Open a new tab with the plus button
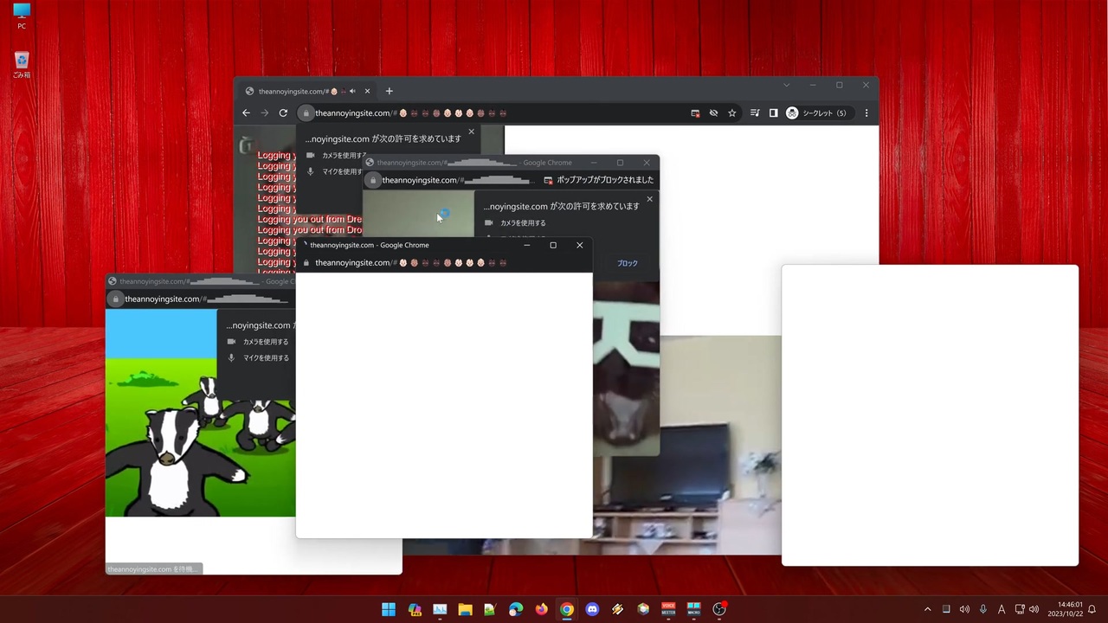The width and height of the screenshot is (1108, 623). tap(390, 91)
